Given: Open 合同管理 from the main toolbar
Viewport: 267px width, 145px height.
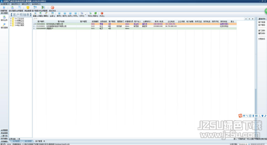Looking at the screenshot, I should [x=19, y=9].
